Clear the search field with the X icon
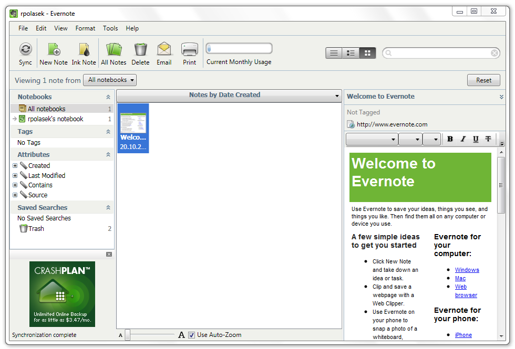 click(x=495, y=53)
